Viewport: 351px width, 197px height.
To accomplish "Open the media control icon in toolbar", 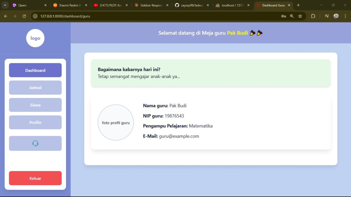I will click(327, 16).
